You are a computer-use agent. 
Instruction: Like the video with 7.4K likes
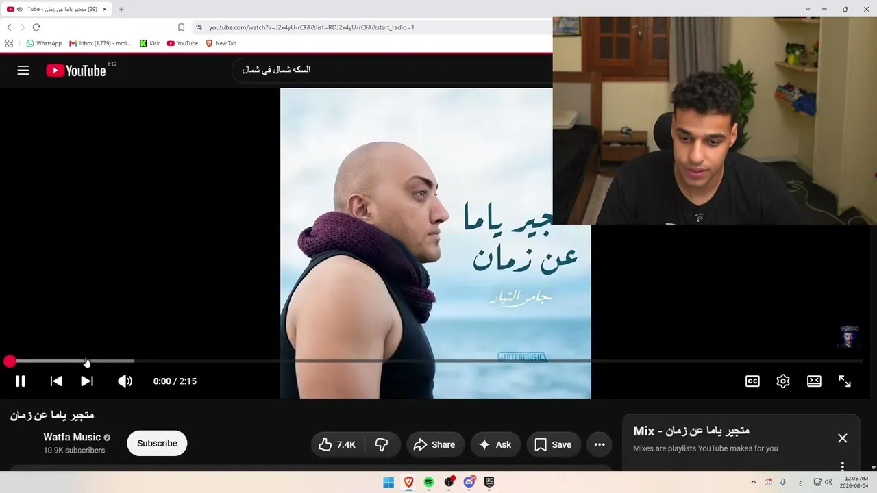338,444
